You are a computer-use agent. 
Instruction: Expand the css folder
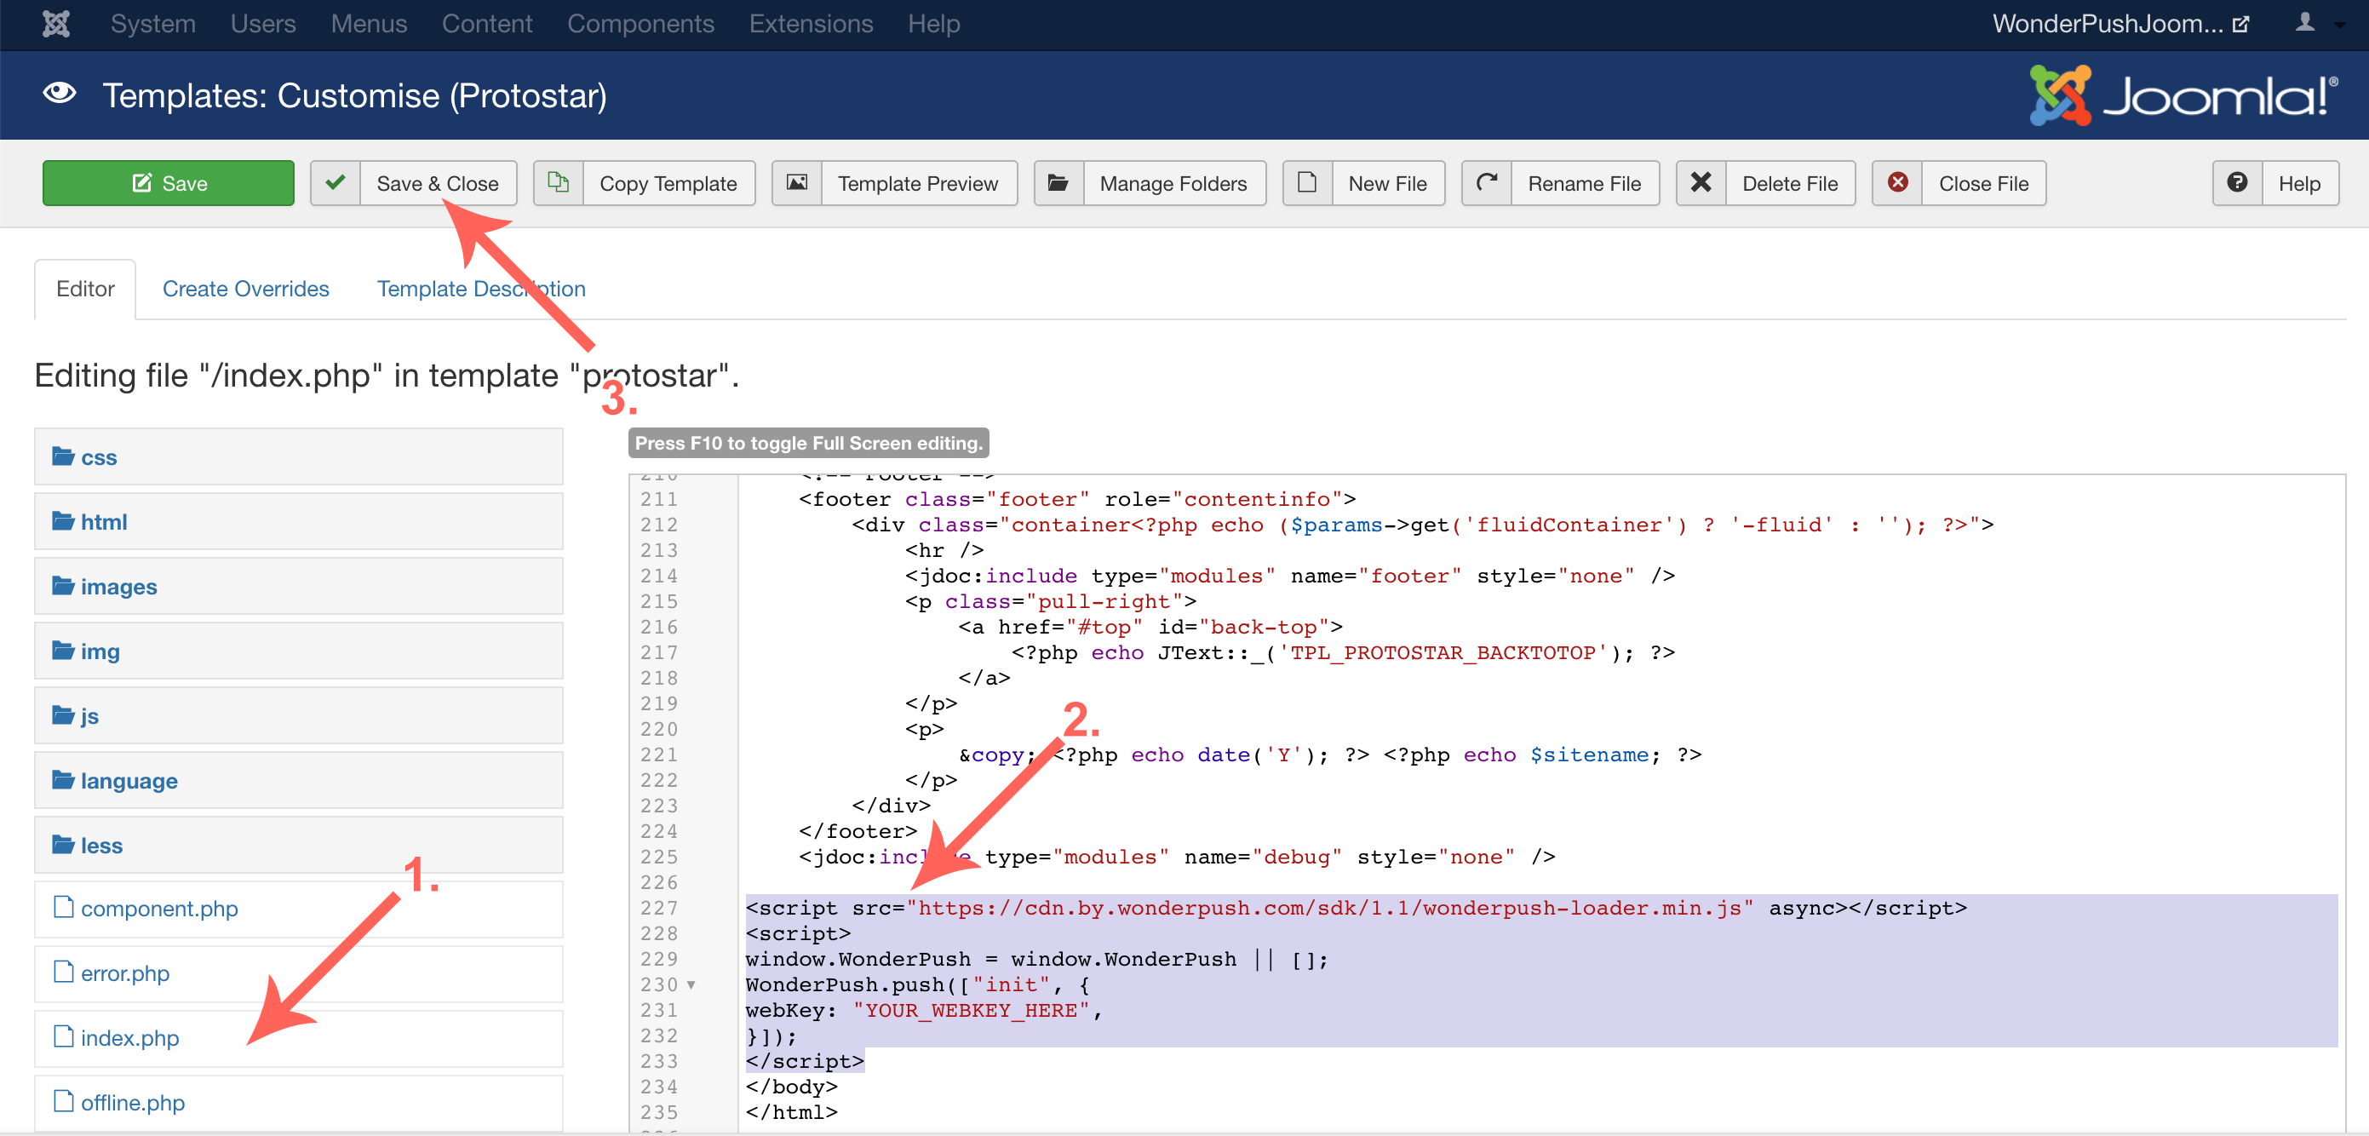click(x=99, y=457)
